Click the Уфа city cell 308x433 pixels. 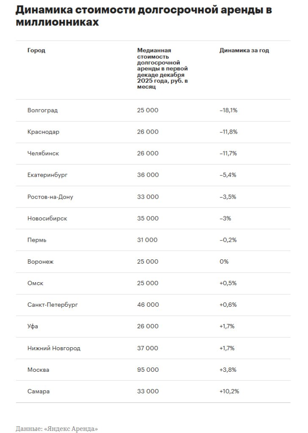[x=33, y=326]
